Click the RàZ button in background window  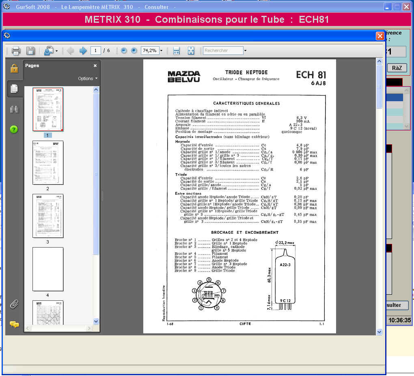pyautogui.click(x=397, y=68)
